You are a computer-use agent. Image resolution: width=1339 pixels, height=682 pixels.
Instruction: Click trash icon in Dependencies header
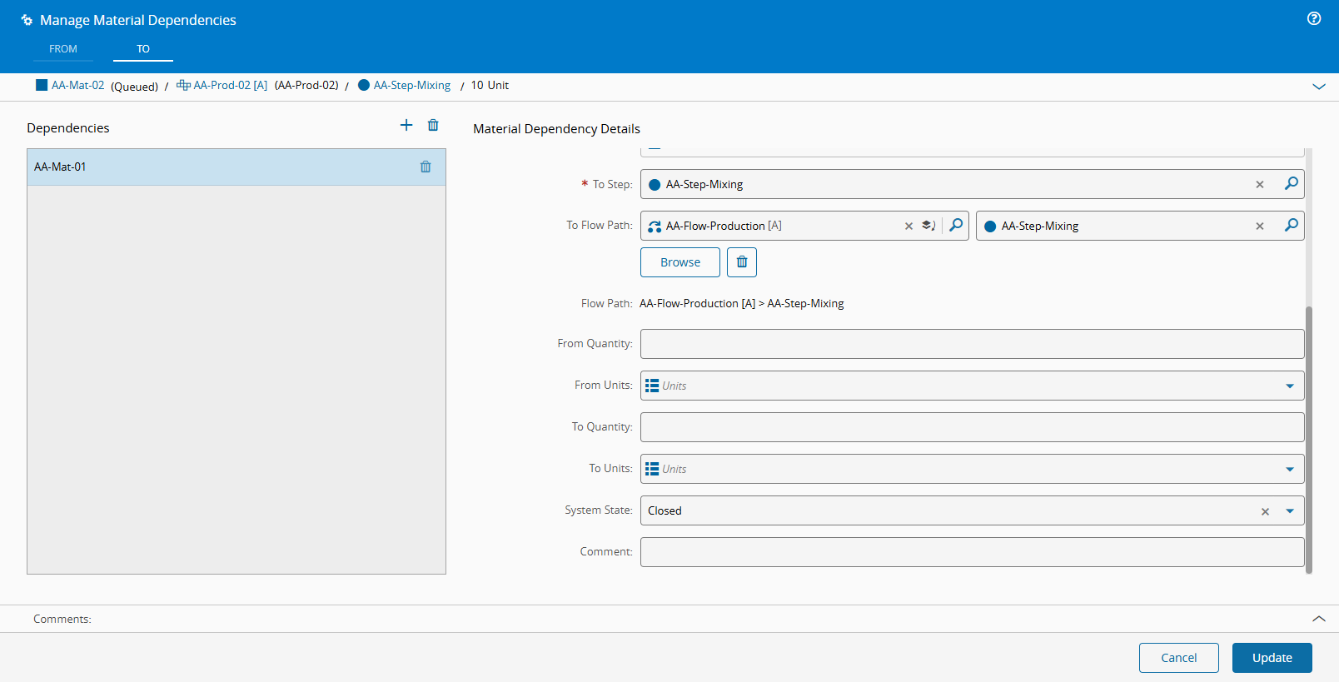click(x=433, y=125)
